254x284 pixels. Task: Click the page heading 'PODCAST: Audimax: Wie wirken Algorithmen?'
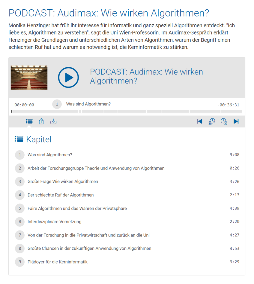click(109, 13)
